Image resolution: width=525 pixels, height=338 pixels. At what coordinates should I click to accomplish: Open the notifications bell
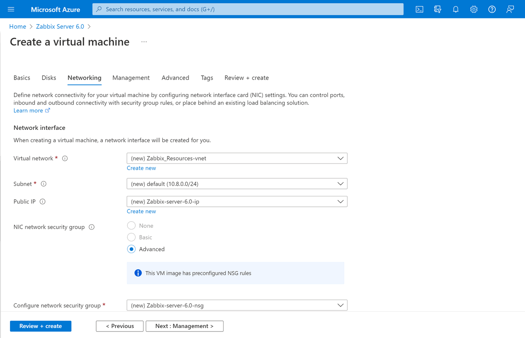pyautogui.click(x=455, y=9)
